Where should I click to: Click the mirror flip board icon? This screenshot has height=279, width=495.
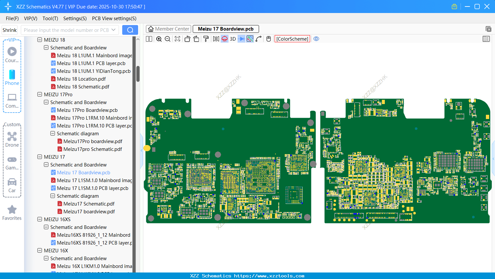(216, 39)
